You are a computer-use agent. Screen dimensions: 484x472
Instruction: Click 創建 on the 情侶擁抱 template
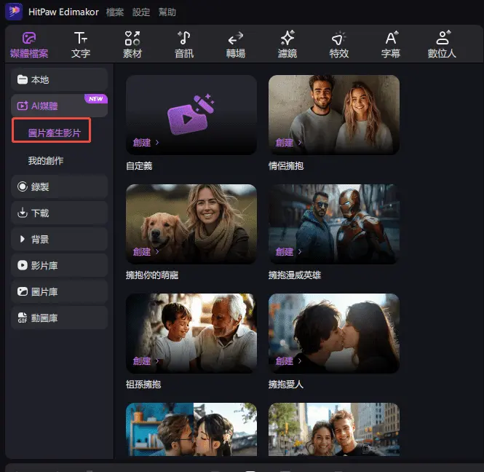(288, 143)
